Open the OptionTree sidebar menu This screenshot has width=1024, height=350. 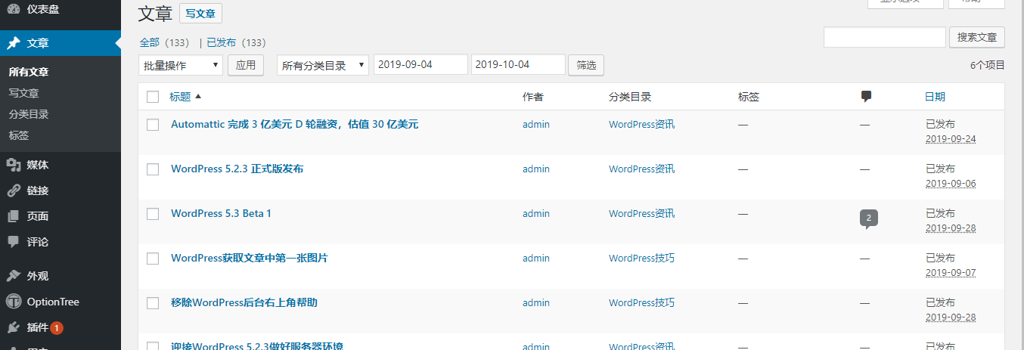pos(61,302)
